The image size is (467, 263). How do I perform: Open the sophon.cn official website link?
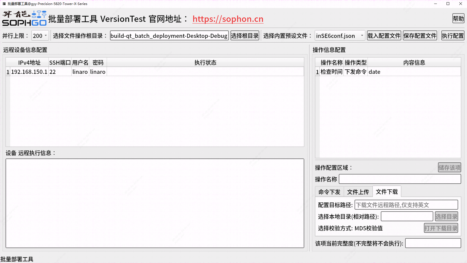228,19
